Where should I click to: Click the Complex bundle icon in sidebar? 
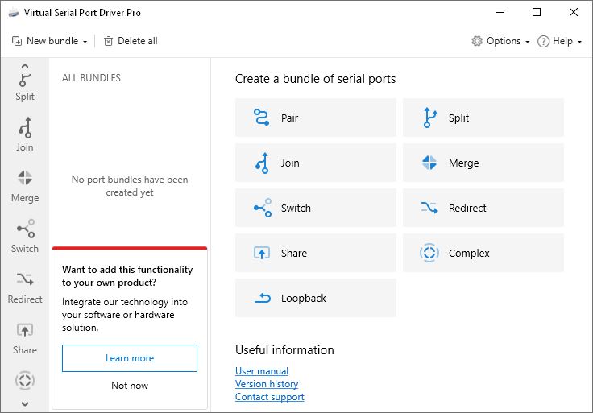(x=25, y=380)
